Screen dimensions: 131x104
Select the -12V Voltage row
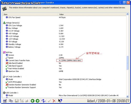(x=64, y=39)
